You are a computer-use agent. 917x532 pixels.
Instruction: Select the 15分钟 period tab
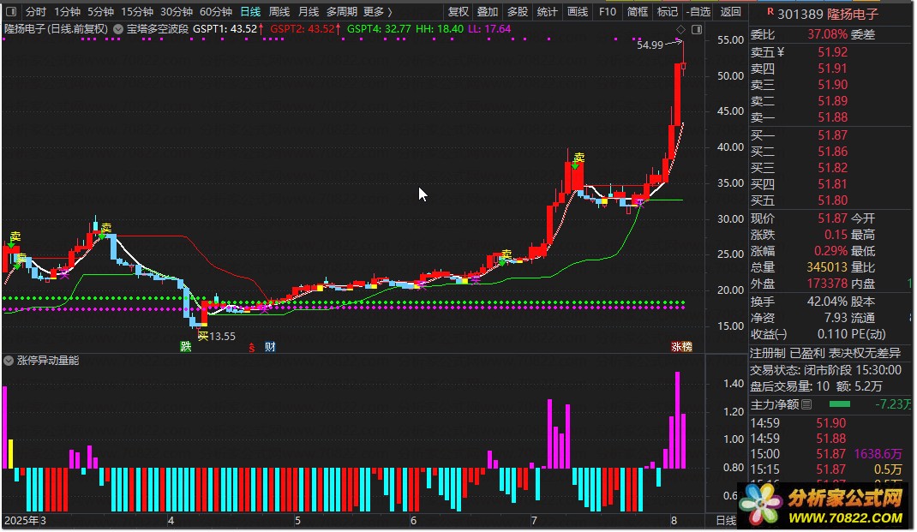(x=137, y=12)
